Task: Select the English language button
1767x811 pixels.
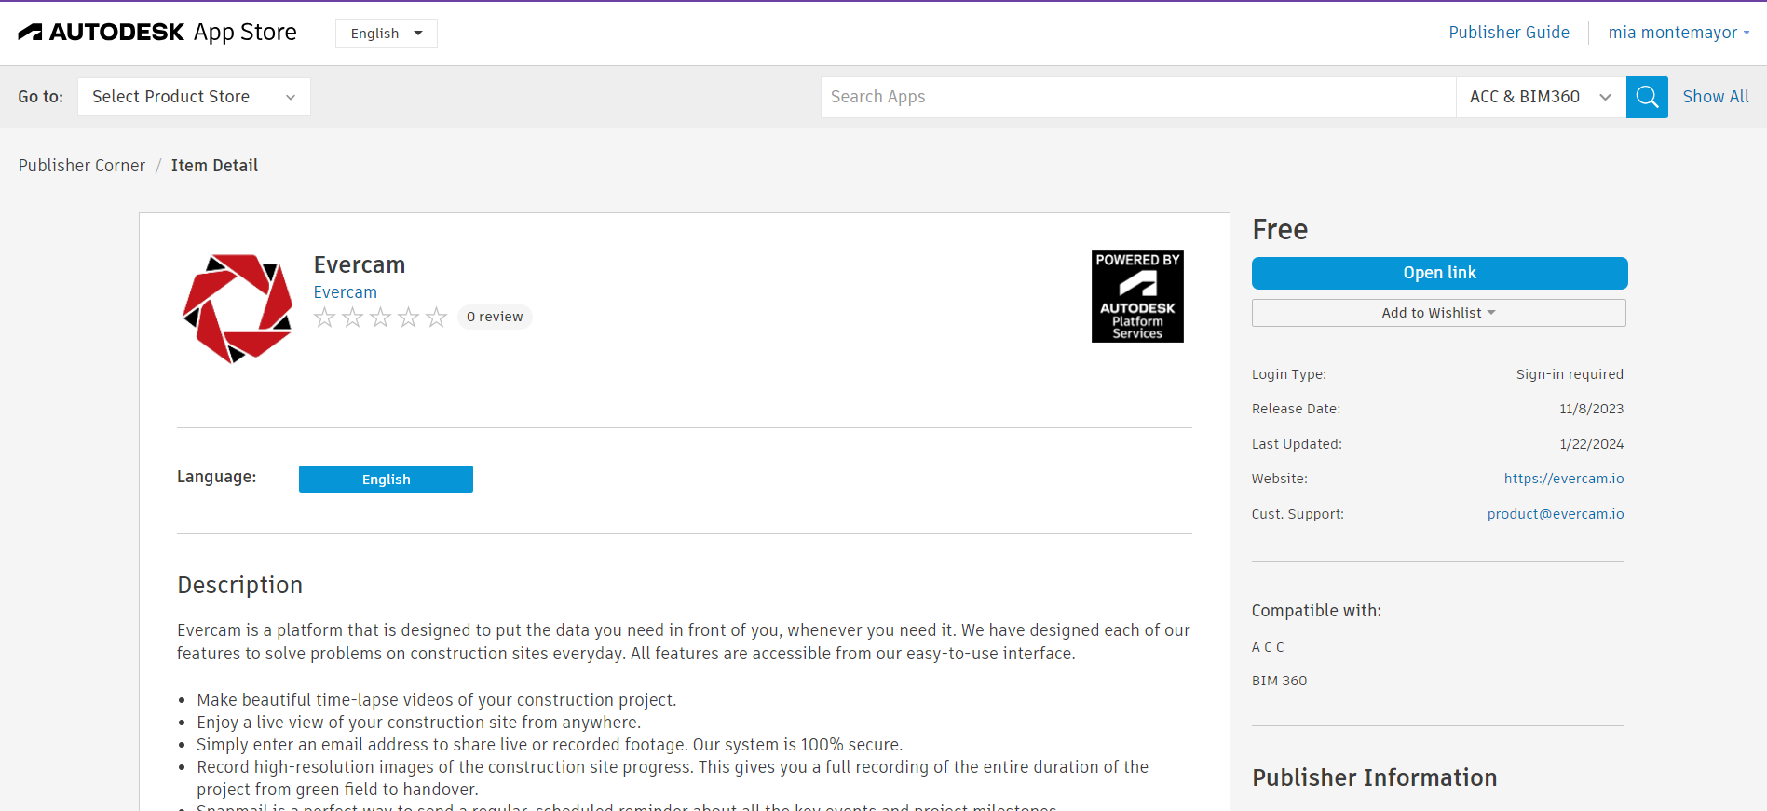Action: click(386, 480)
